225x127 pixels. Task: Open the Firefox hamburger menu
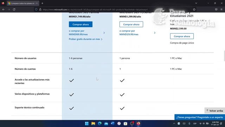click(x=221, y=10)
